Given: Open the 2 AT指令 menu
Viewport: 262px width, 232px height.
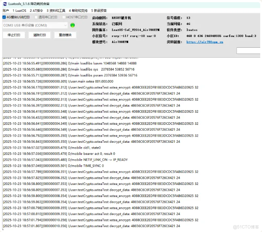Looking at the screenshot, I should click(x=36, y=11).
